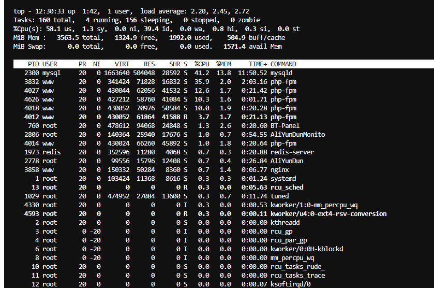The width and height of the screenshot is (434, 288).
Task: Click the load average 2.20 value
Action: pos(198,11)
